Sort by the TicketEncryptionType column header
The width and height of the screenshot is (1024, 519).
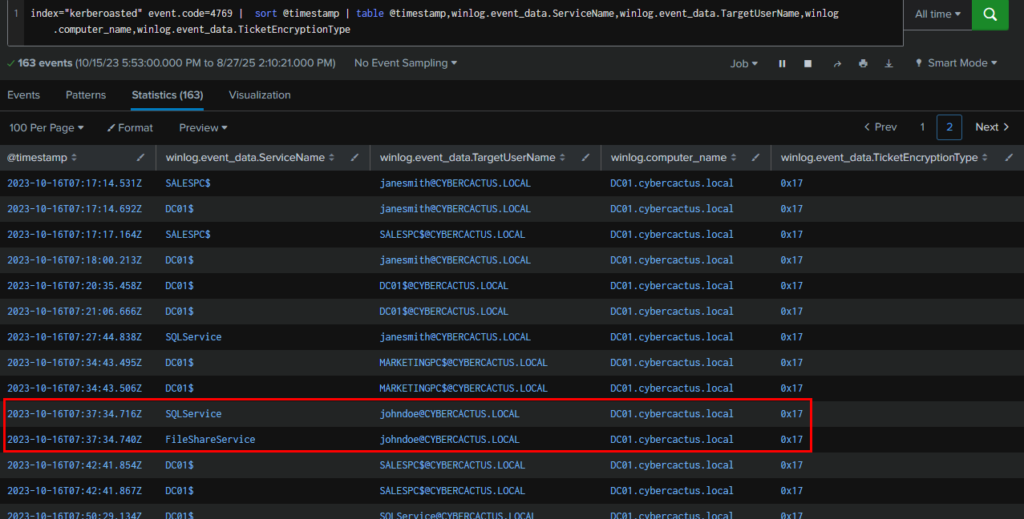tap(879, 158)
